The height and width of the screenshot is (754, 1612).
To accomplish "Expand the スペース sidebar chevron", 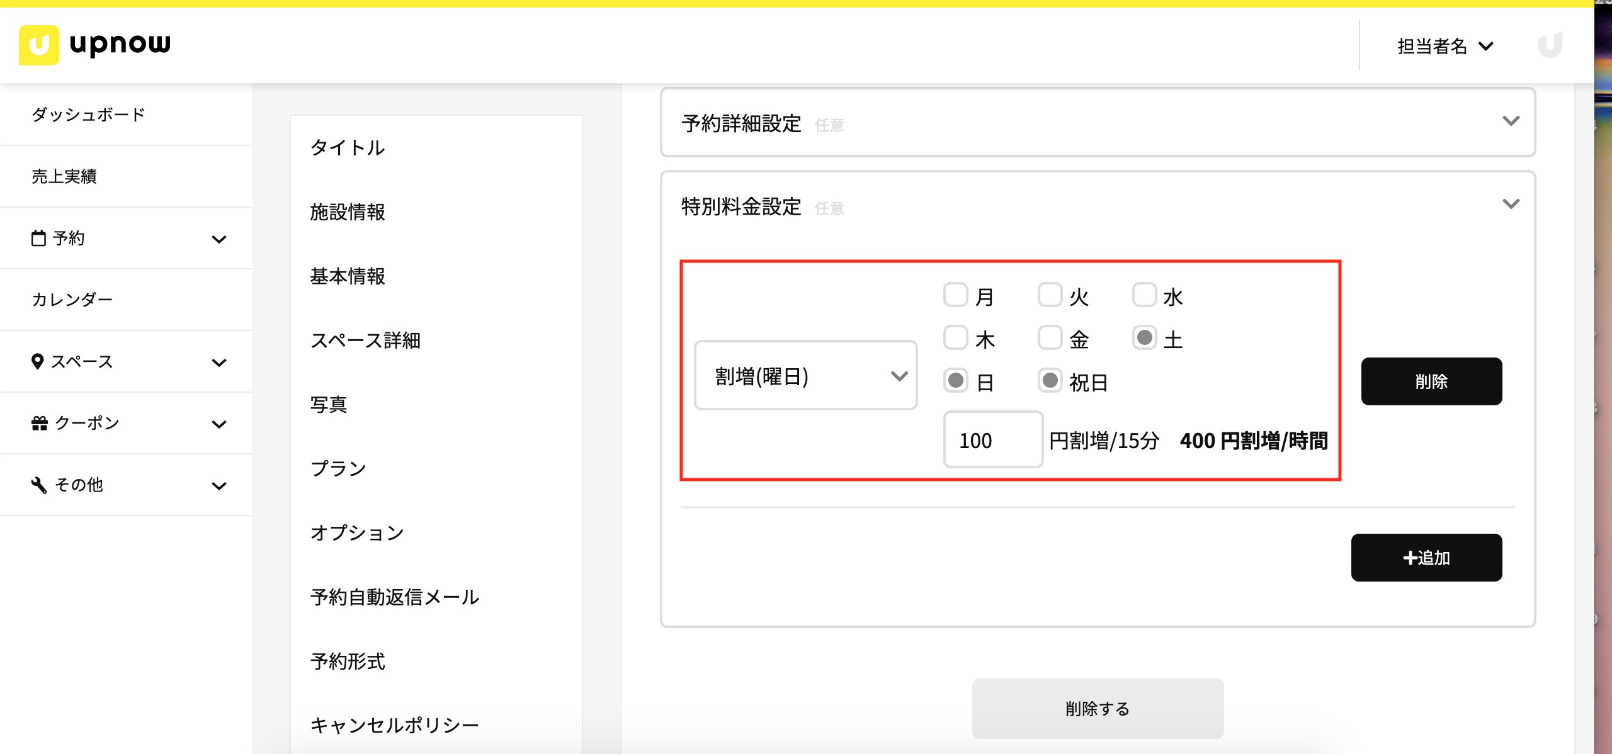I will pyautogui.click(x=219, y=363).
